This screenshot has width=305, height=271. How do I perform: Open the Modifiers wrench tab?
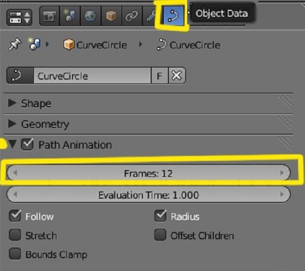click(x=150, y=16)
